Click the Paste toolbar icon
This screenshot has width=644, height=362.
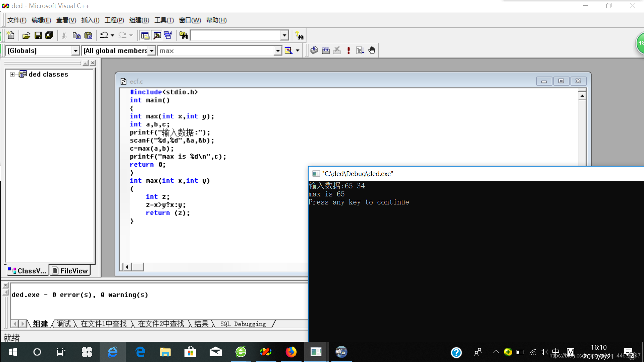[88, 35]
